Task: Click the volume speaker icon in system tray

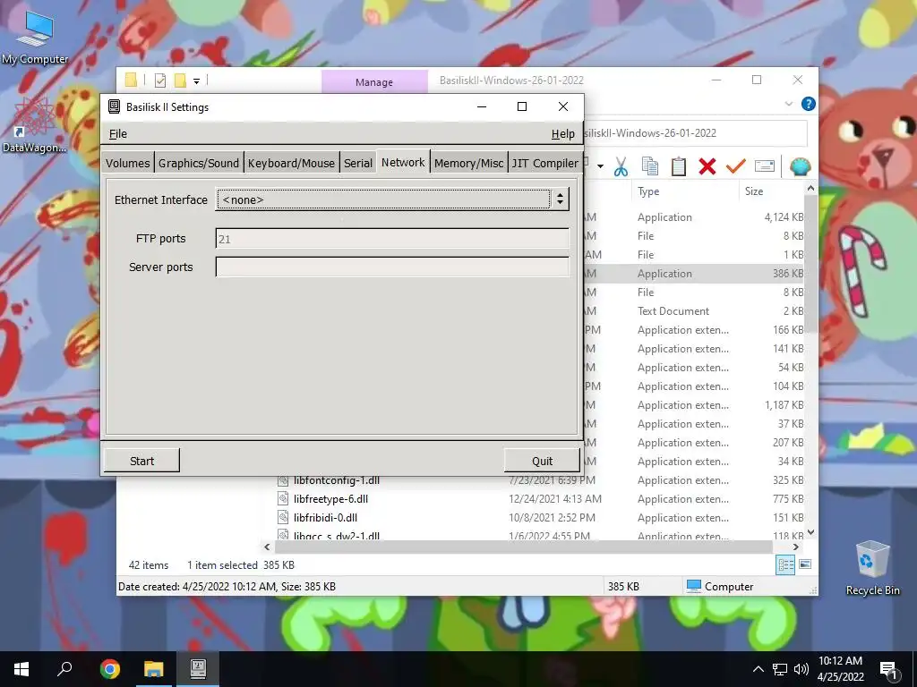Action: click(801, 669)
